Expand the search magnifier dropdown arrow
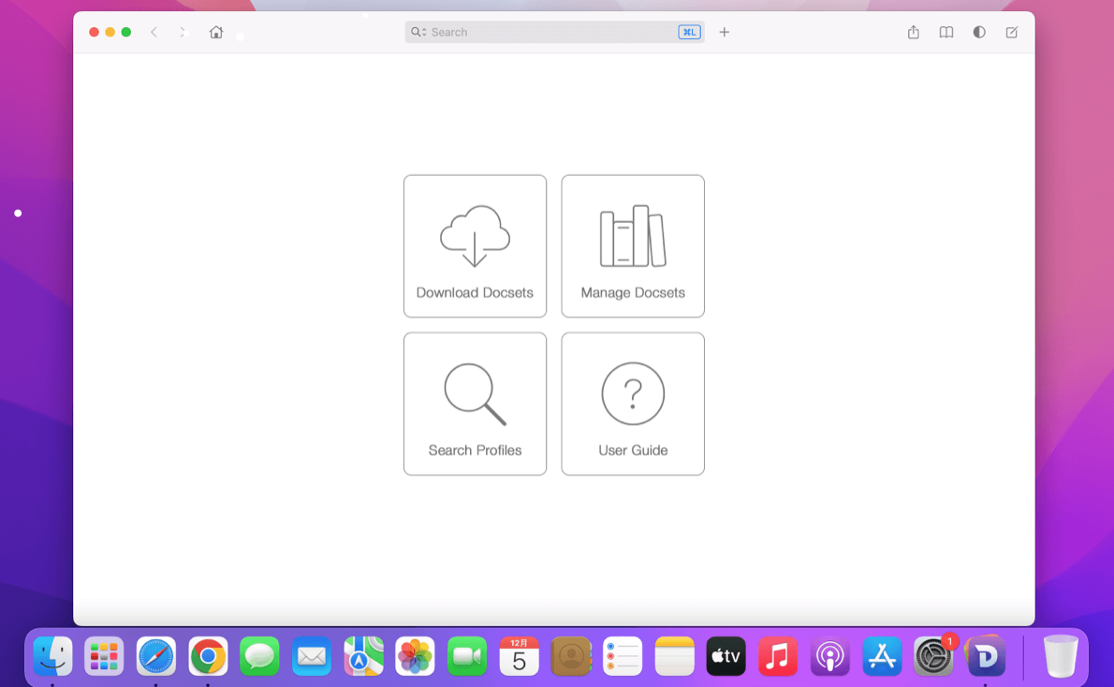The width and height of the screenshot is (1114, 687). pos(418,32)
